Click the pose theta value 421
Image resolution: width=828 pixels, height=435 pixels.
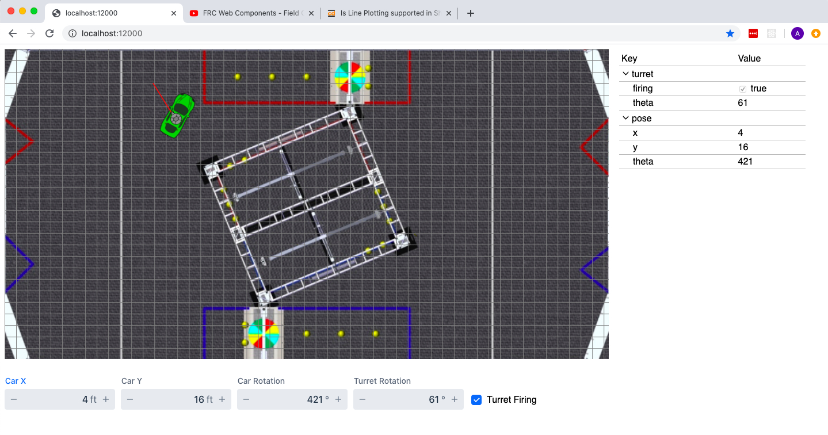coord(745,162)
